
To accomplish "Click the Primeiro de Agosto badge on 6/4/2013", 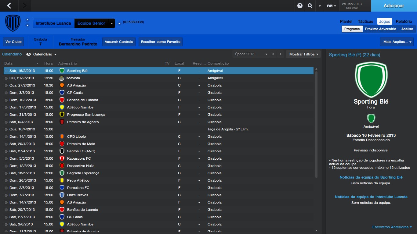I will 62,122.
